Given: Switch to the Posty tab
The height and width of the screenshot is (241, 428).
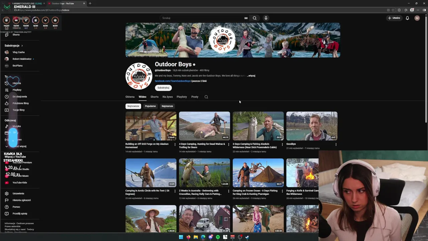Looking at the screenshot, I should click(x=195, y=97).
